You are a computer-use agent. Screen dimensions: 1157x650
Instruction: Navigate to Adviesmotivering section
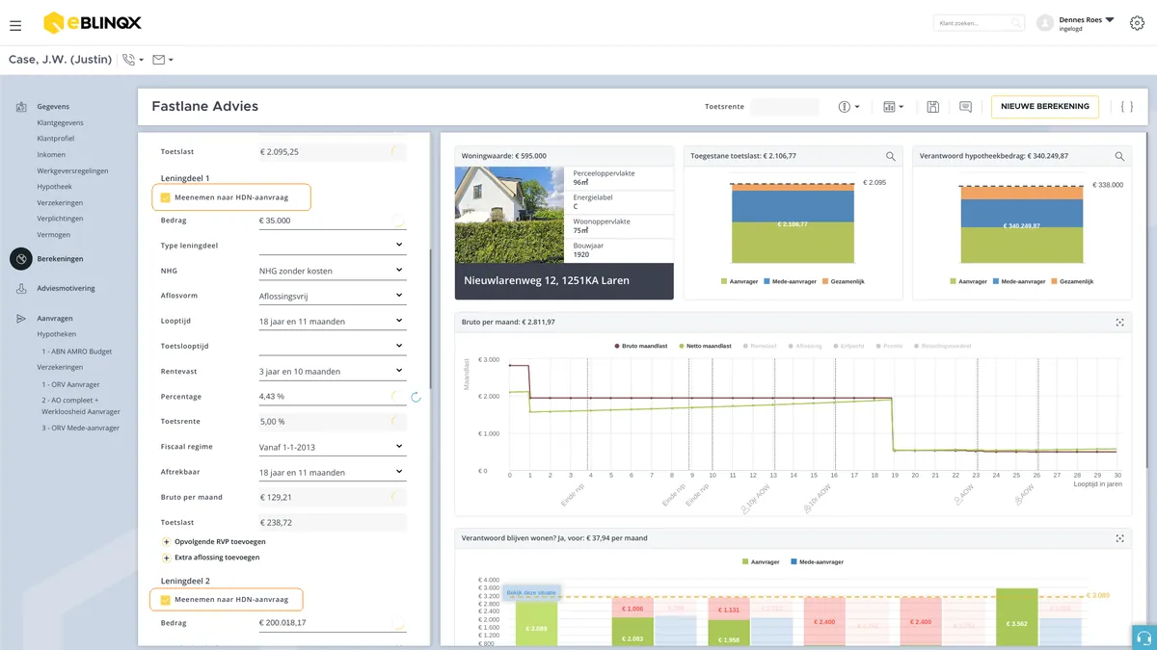point(66,289)
